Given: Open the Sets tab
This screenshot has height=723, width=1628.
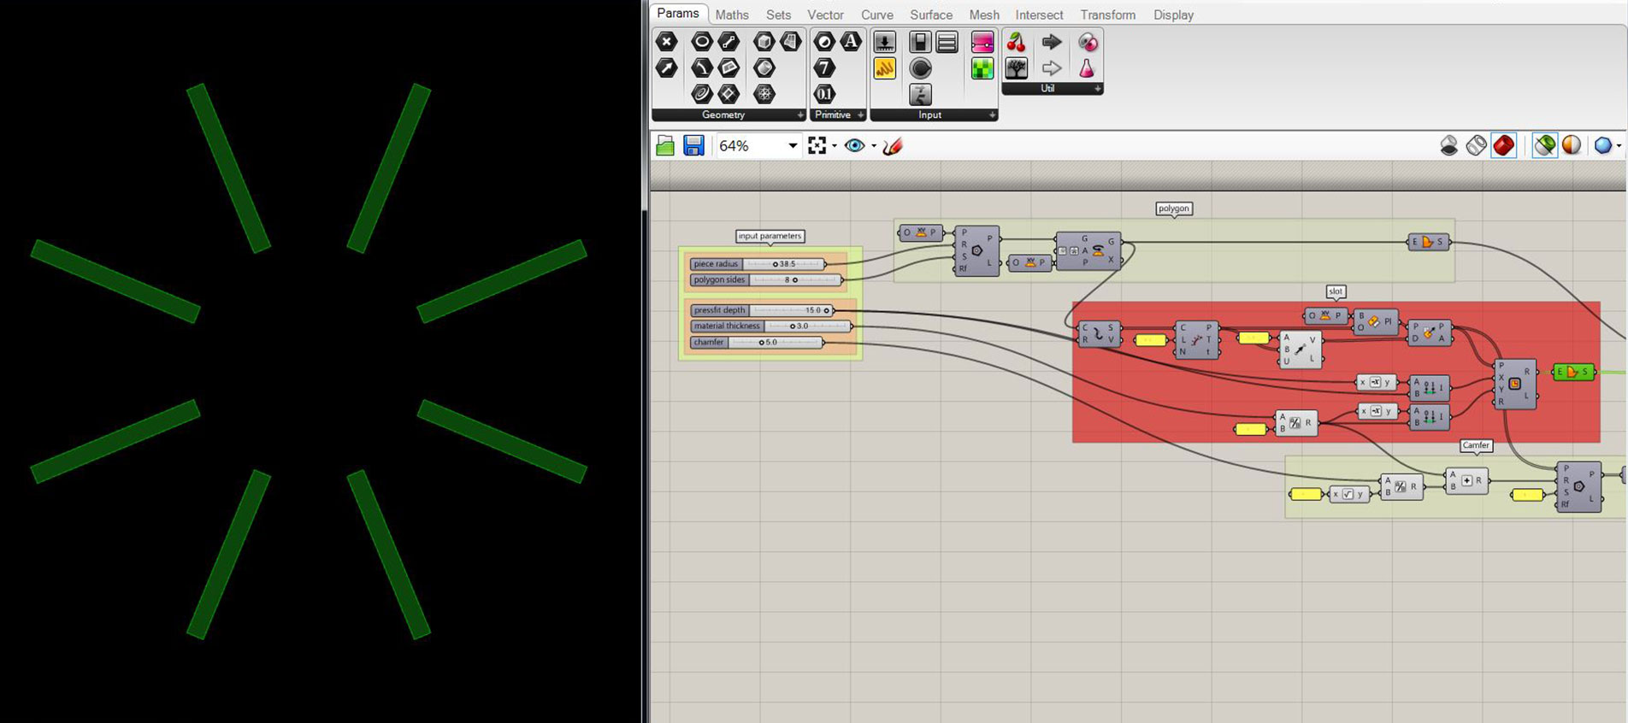Looking at the screenshot, I should pyautogui.click(x=778, y=15).
